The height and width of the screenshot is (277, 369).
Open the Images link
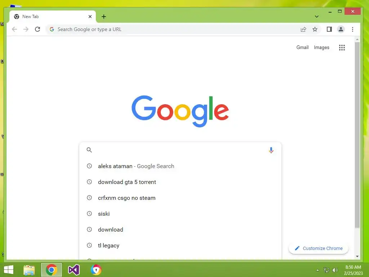[321, 47]
